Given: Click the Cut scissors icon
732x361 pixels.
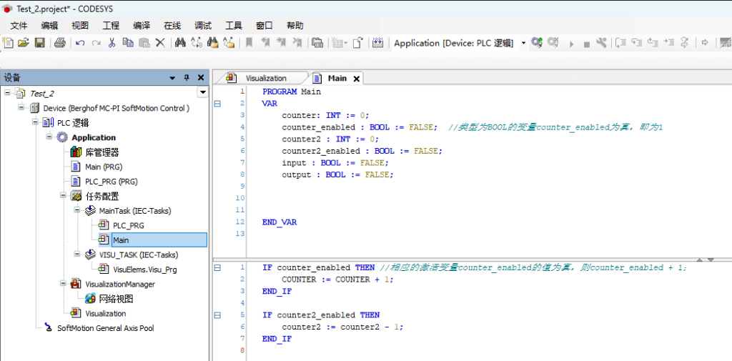Looking at the screenshot, I should point(112,43).
